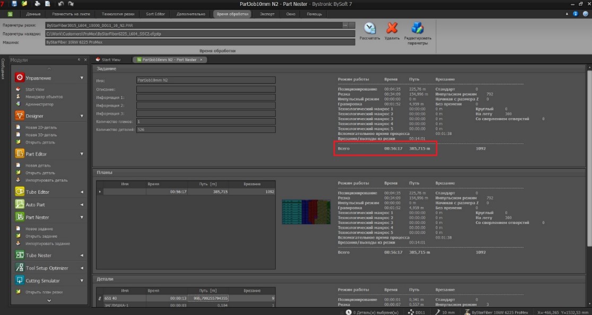Open the Sort Editor ribbon tab

(x=155, y=14)
